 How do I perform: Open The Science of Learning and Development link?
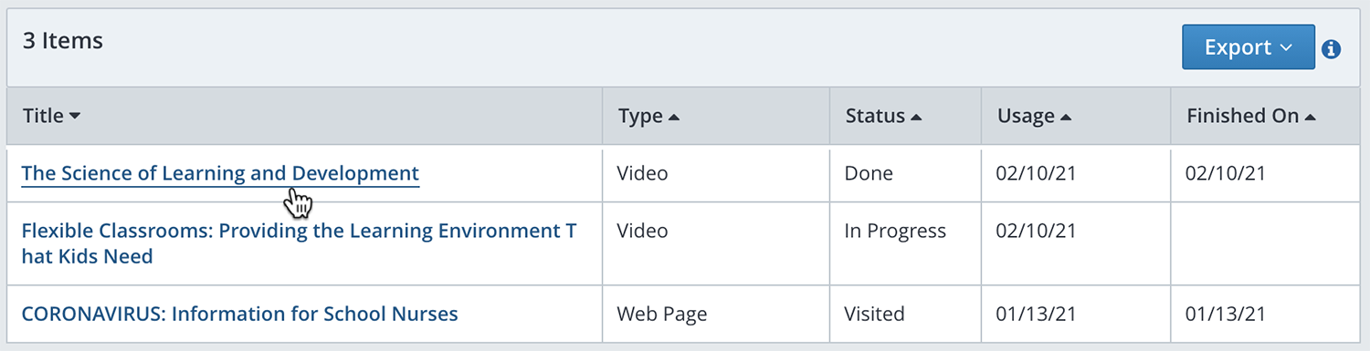(x=220, y=173)
